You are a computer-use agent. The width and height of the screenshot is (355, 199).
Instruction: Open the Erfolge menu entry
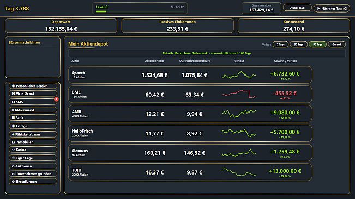pos(33,126)
